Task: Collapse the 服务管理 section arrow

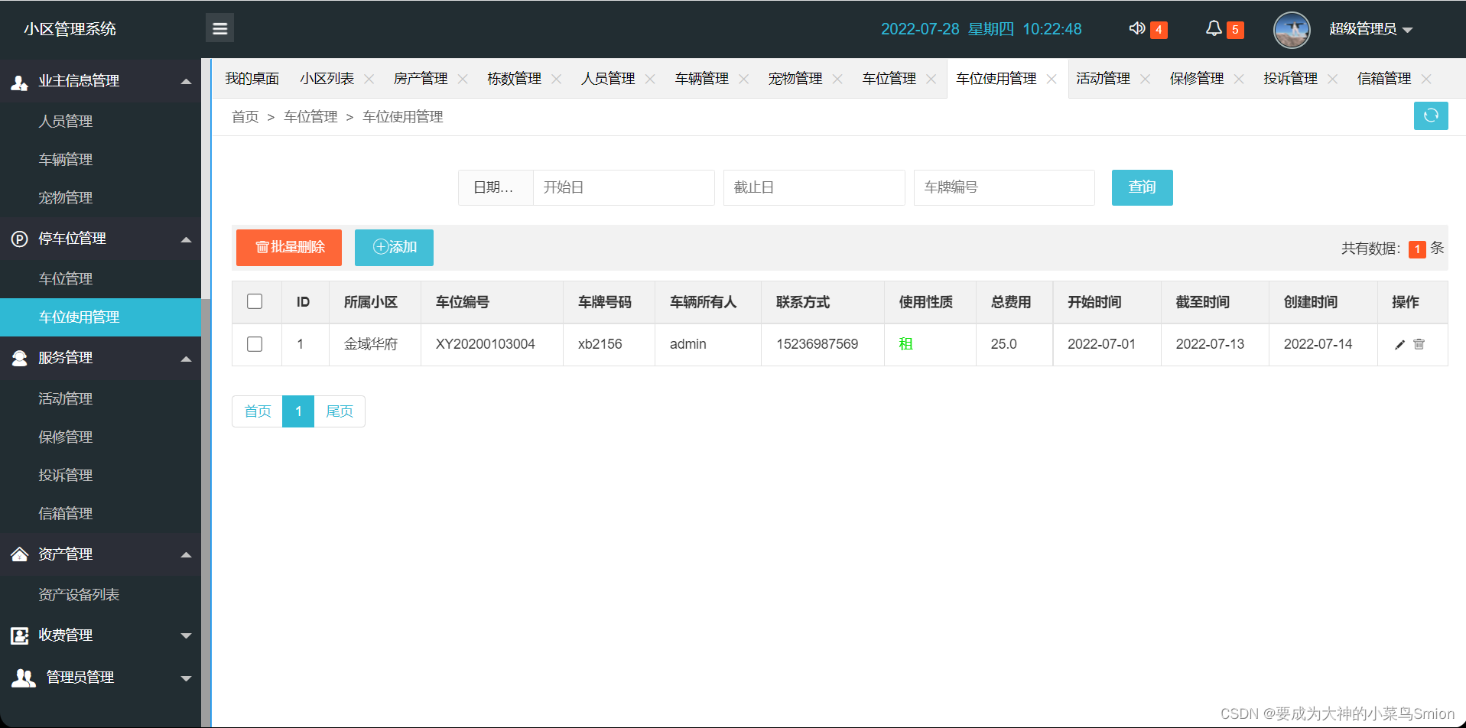Action: coord(186,359)
